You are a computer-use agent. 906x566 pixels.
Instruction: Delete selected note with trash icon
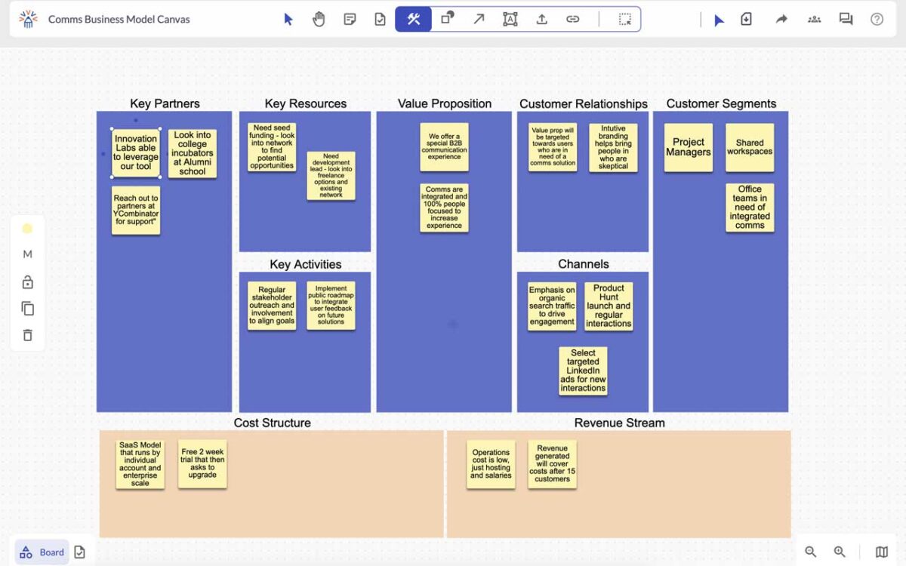click(x=28, y=335)
